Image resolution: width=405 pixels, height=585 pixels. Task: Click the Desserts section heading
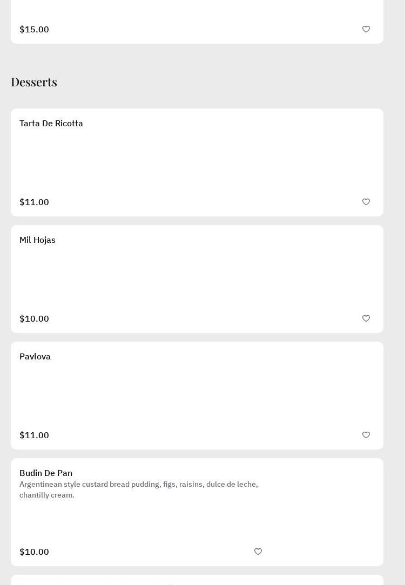click(34, 82)
